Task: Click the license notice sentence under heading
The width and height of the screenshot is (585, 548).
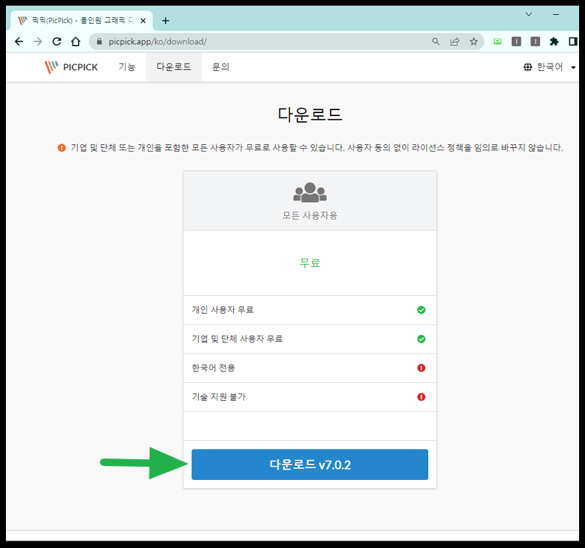Action: 317,148
